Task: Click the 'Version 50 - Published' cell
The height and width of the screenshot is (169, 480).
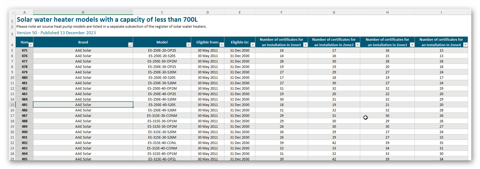Action: (x=56, y=33)
